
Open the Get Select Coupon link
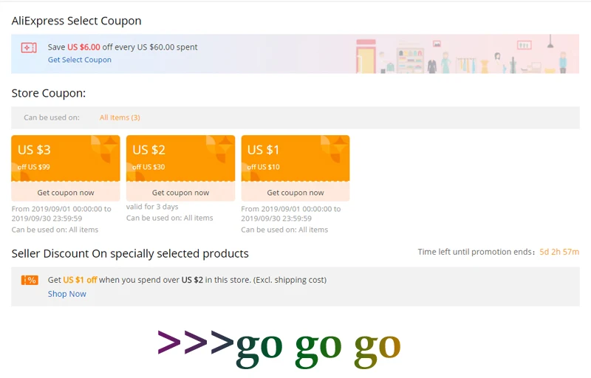pyautogui.click(x=80, y=60)
